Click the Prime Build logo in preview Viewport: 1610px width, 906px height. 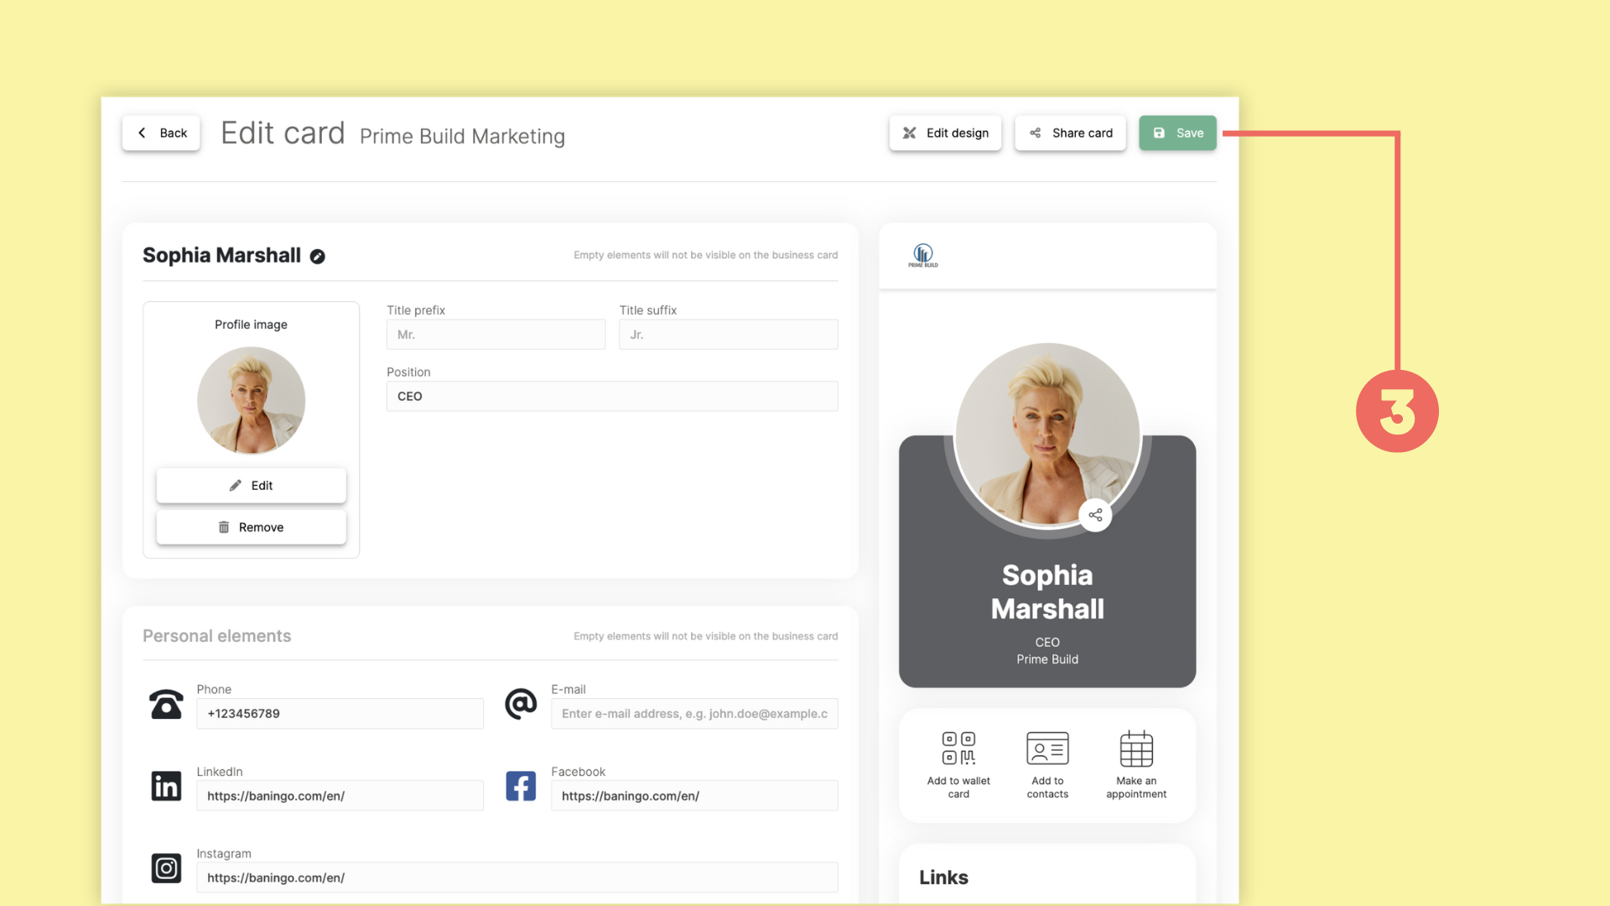(923, 255)
